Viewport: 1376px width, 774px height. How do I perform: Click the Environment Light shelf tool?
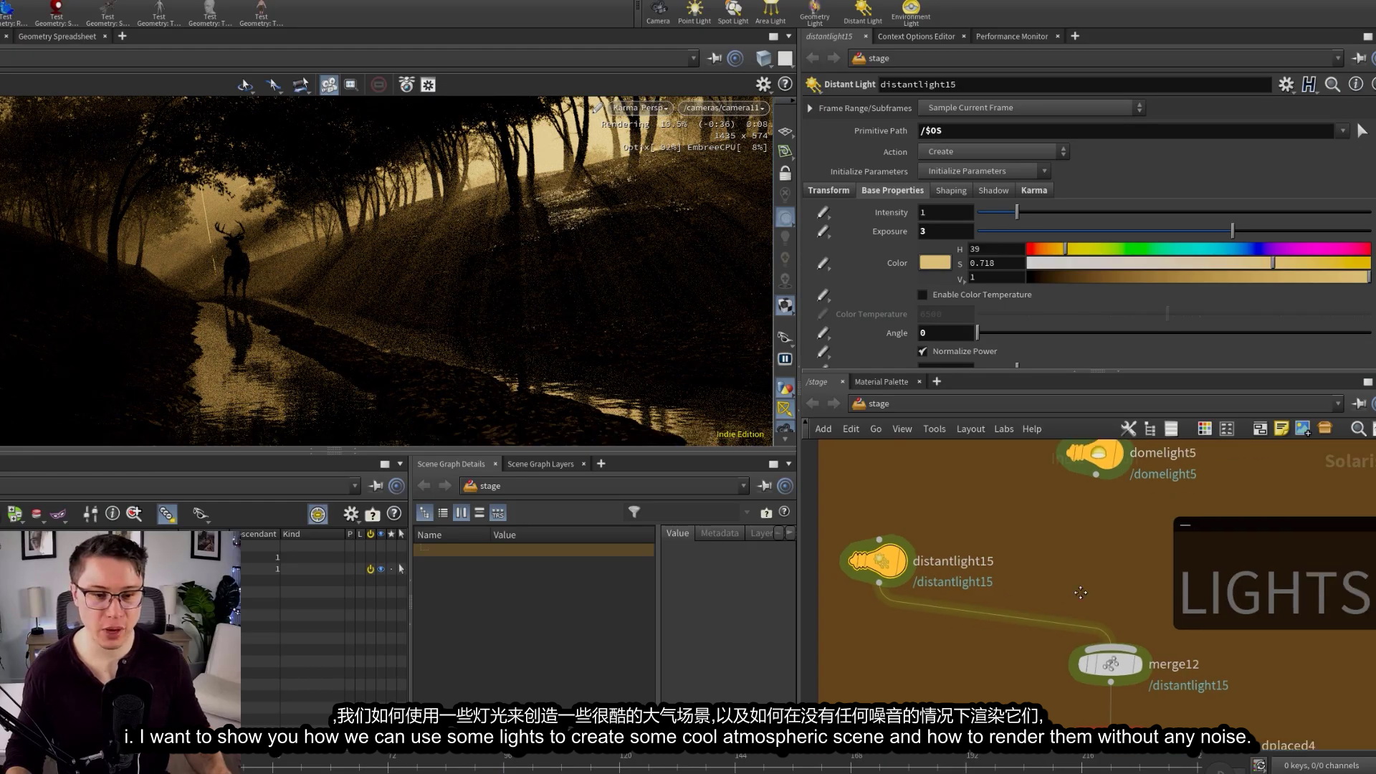coord(911,13)
